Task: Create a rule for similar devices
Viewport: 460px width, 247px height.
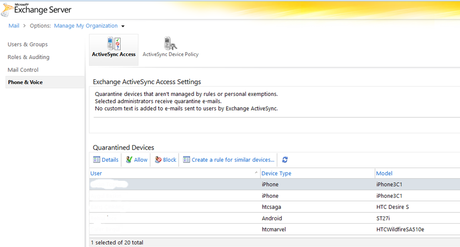Action: coord(233,160)
